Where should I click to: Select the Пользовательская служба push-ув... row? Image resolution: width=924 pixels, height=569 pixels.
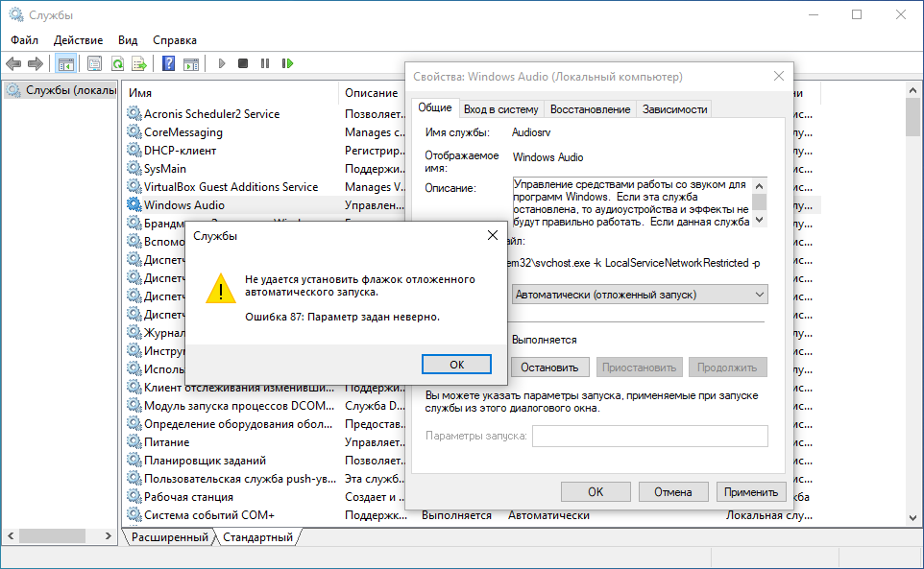(x=265, y=479)
